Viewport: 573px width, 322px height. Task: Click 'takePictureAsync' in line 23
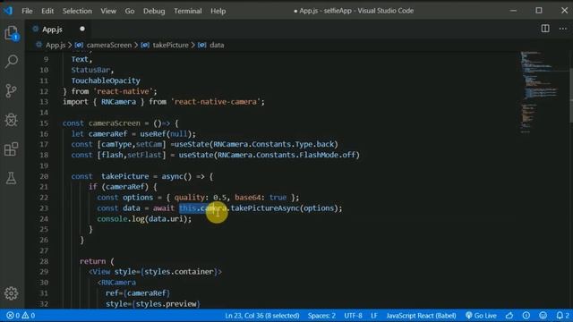point(265,208)
